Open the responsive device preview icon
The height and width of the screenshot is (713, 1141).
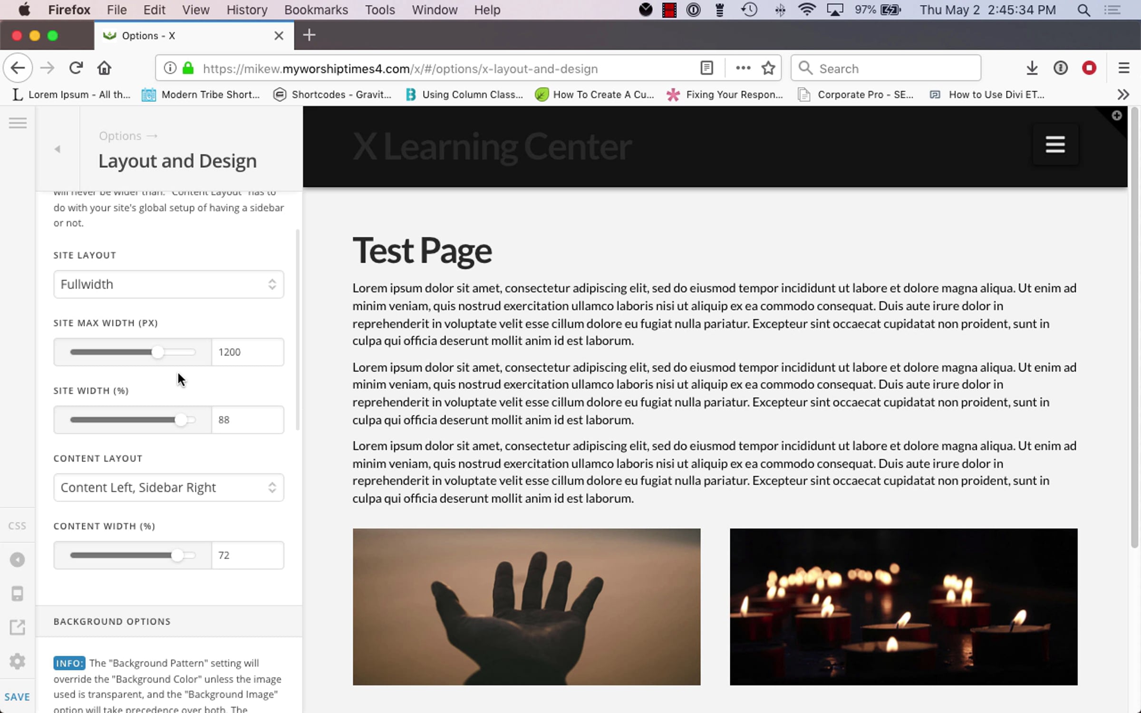[x=18, y=594]
